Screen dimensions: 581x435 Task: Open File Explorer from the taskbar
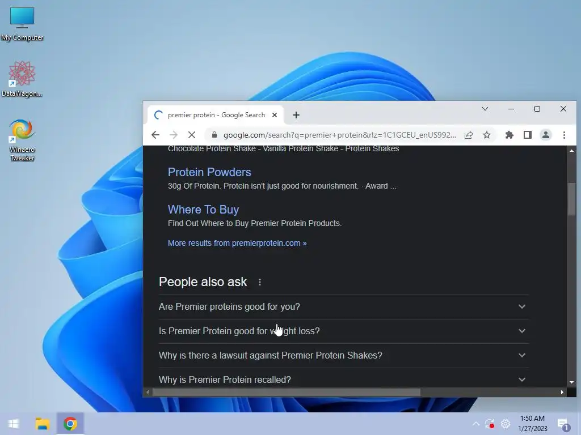[42, 424]
